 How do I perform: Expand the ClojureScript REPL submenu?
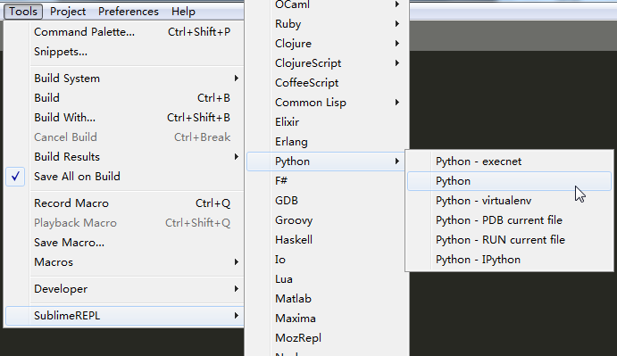click(x=327, y=63)
